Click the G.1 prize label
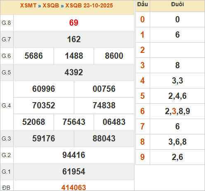The width and height of the screenshot is (205, 191). (x=6, y=172)
